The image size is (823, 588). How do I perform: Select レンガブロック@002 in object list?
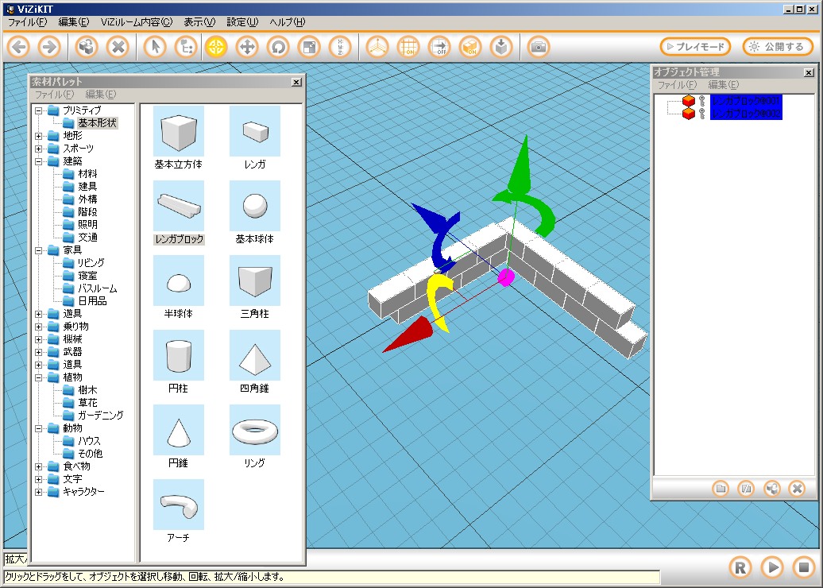pos(746,114)
